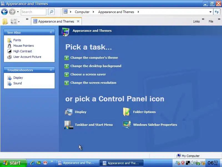Viewport: 222px width, 167px height.
Task: Click the green Quick Launch icon
Action: (x=39, y=163)
